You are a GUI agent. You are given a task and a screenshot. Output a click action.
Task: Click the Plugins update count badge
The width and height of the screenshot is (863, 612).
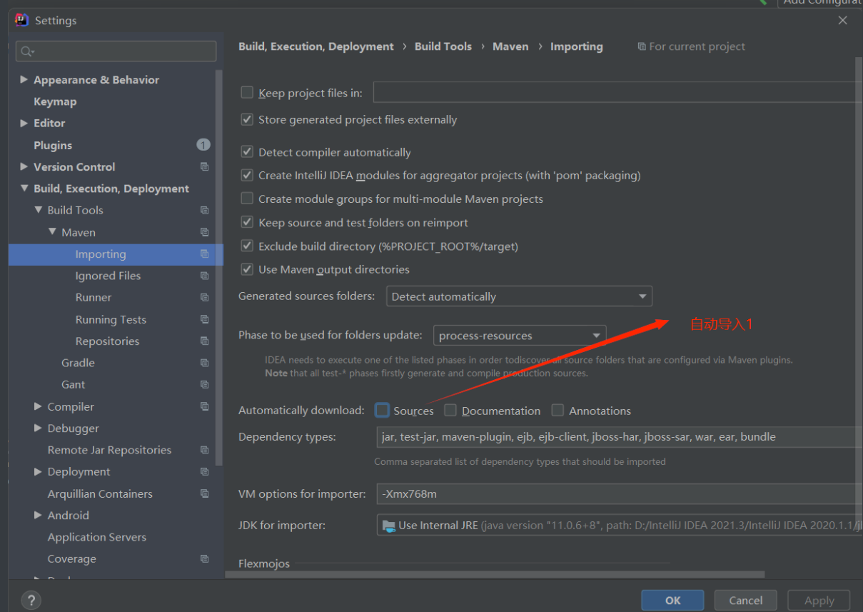(x=203, y=145)
